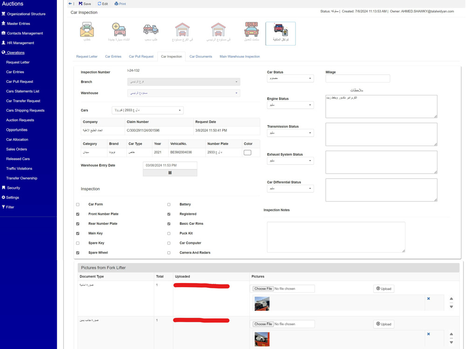This screenshot has width=466, height=349.
Task: Open the Warehouse dropdown
Action: [184, 93]
